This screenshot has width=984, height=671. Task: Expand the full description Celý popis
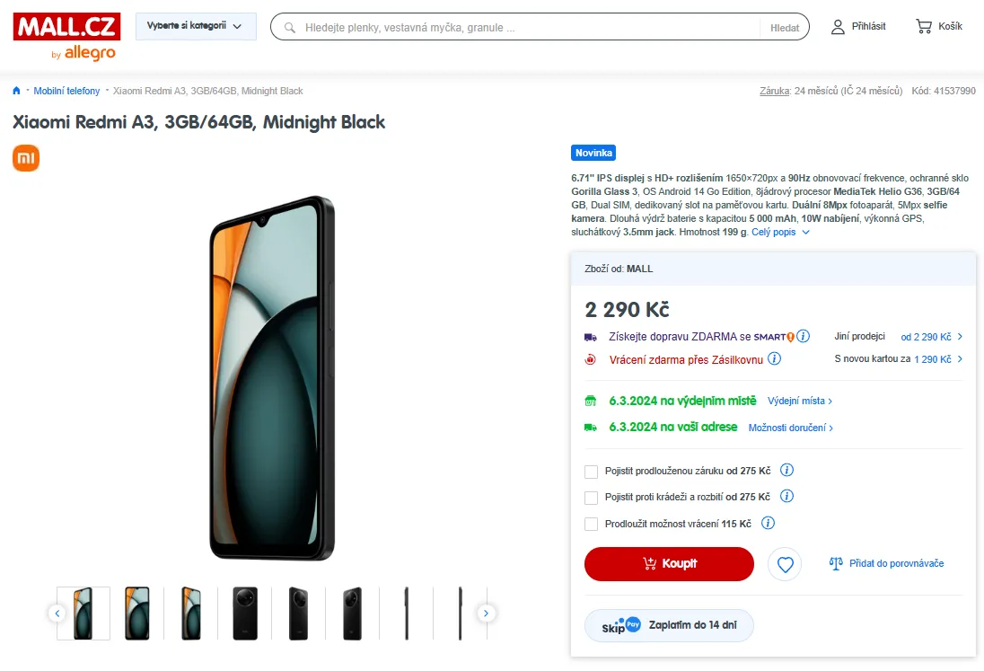click(x=781, y=233)
